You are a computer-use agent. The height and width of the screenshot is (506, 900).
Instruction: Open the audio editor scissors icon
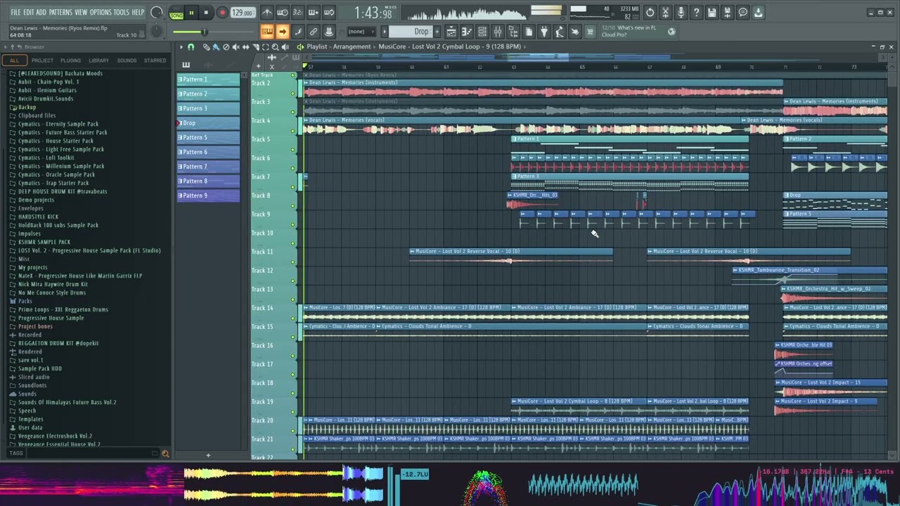pos(665,13)
